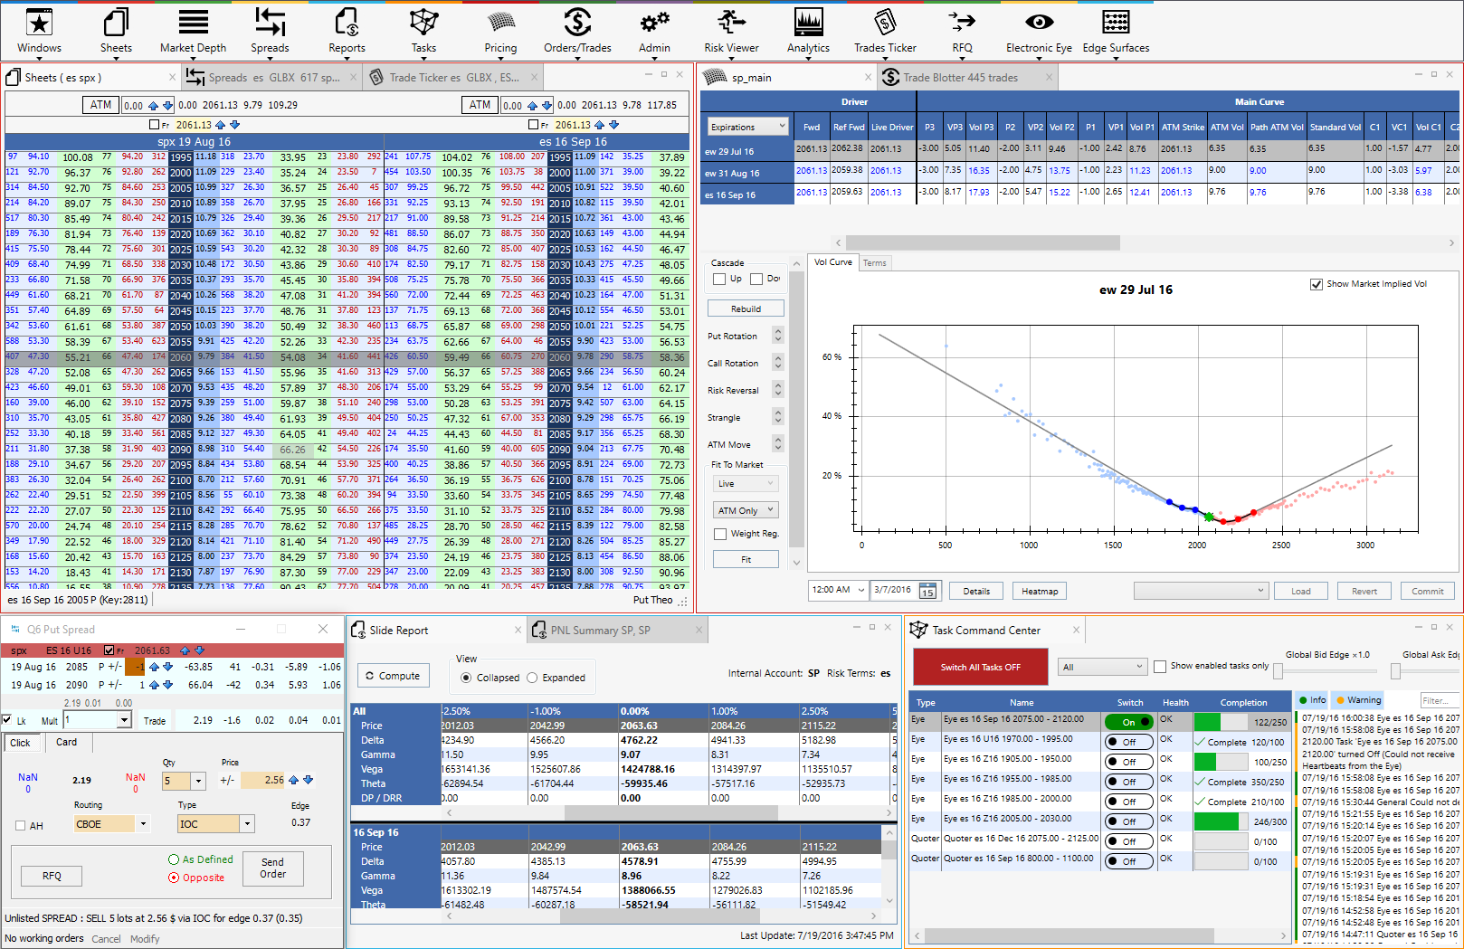
Task: Open the ATM Only dropdown
Action: pyautogui.click(x=746, y=511)
